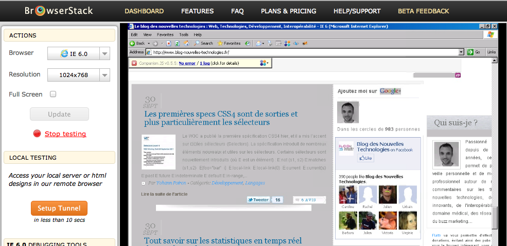Click the orange debug toolbar icon

coord(305,44)
